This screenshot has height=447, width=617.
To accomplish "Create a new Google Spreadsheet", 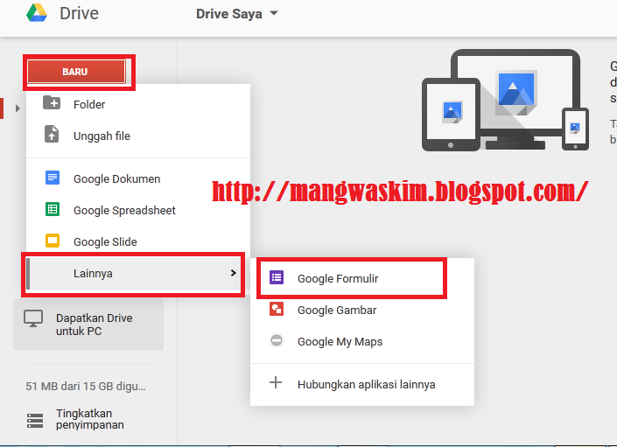I will [x=138, y=210].
